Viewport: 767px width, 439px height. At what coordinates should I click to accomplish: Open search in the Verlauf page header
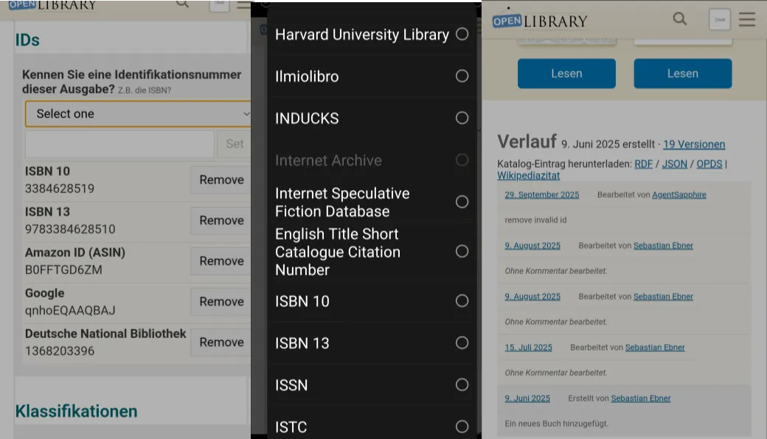[679, 19]
